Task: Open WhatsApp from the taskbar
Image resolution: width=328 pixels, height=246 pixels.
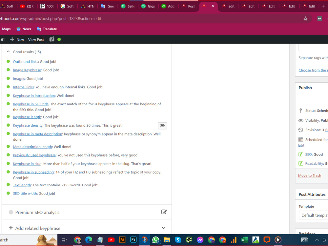Action: tap(155, 240)
